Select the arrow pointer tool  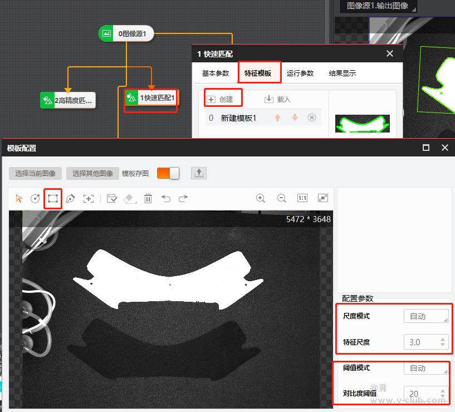tap(19, 198)
